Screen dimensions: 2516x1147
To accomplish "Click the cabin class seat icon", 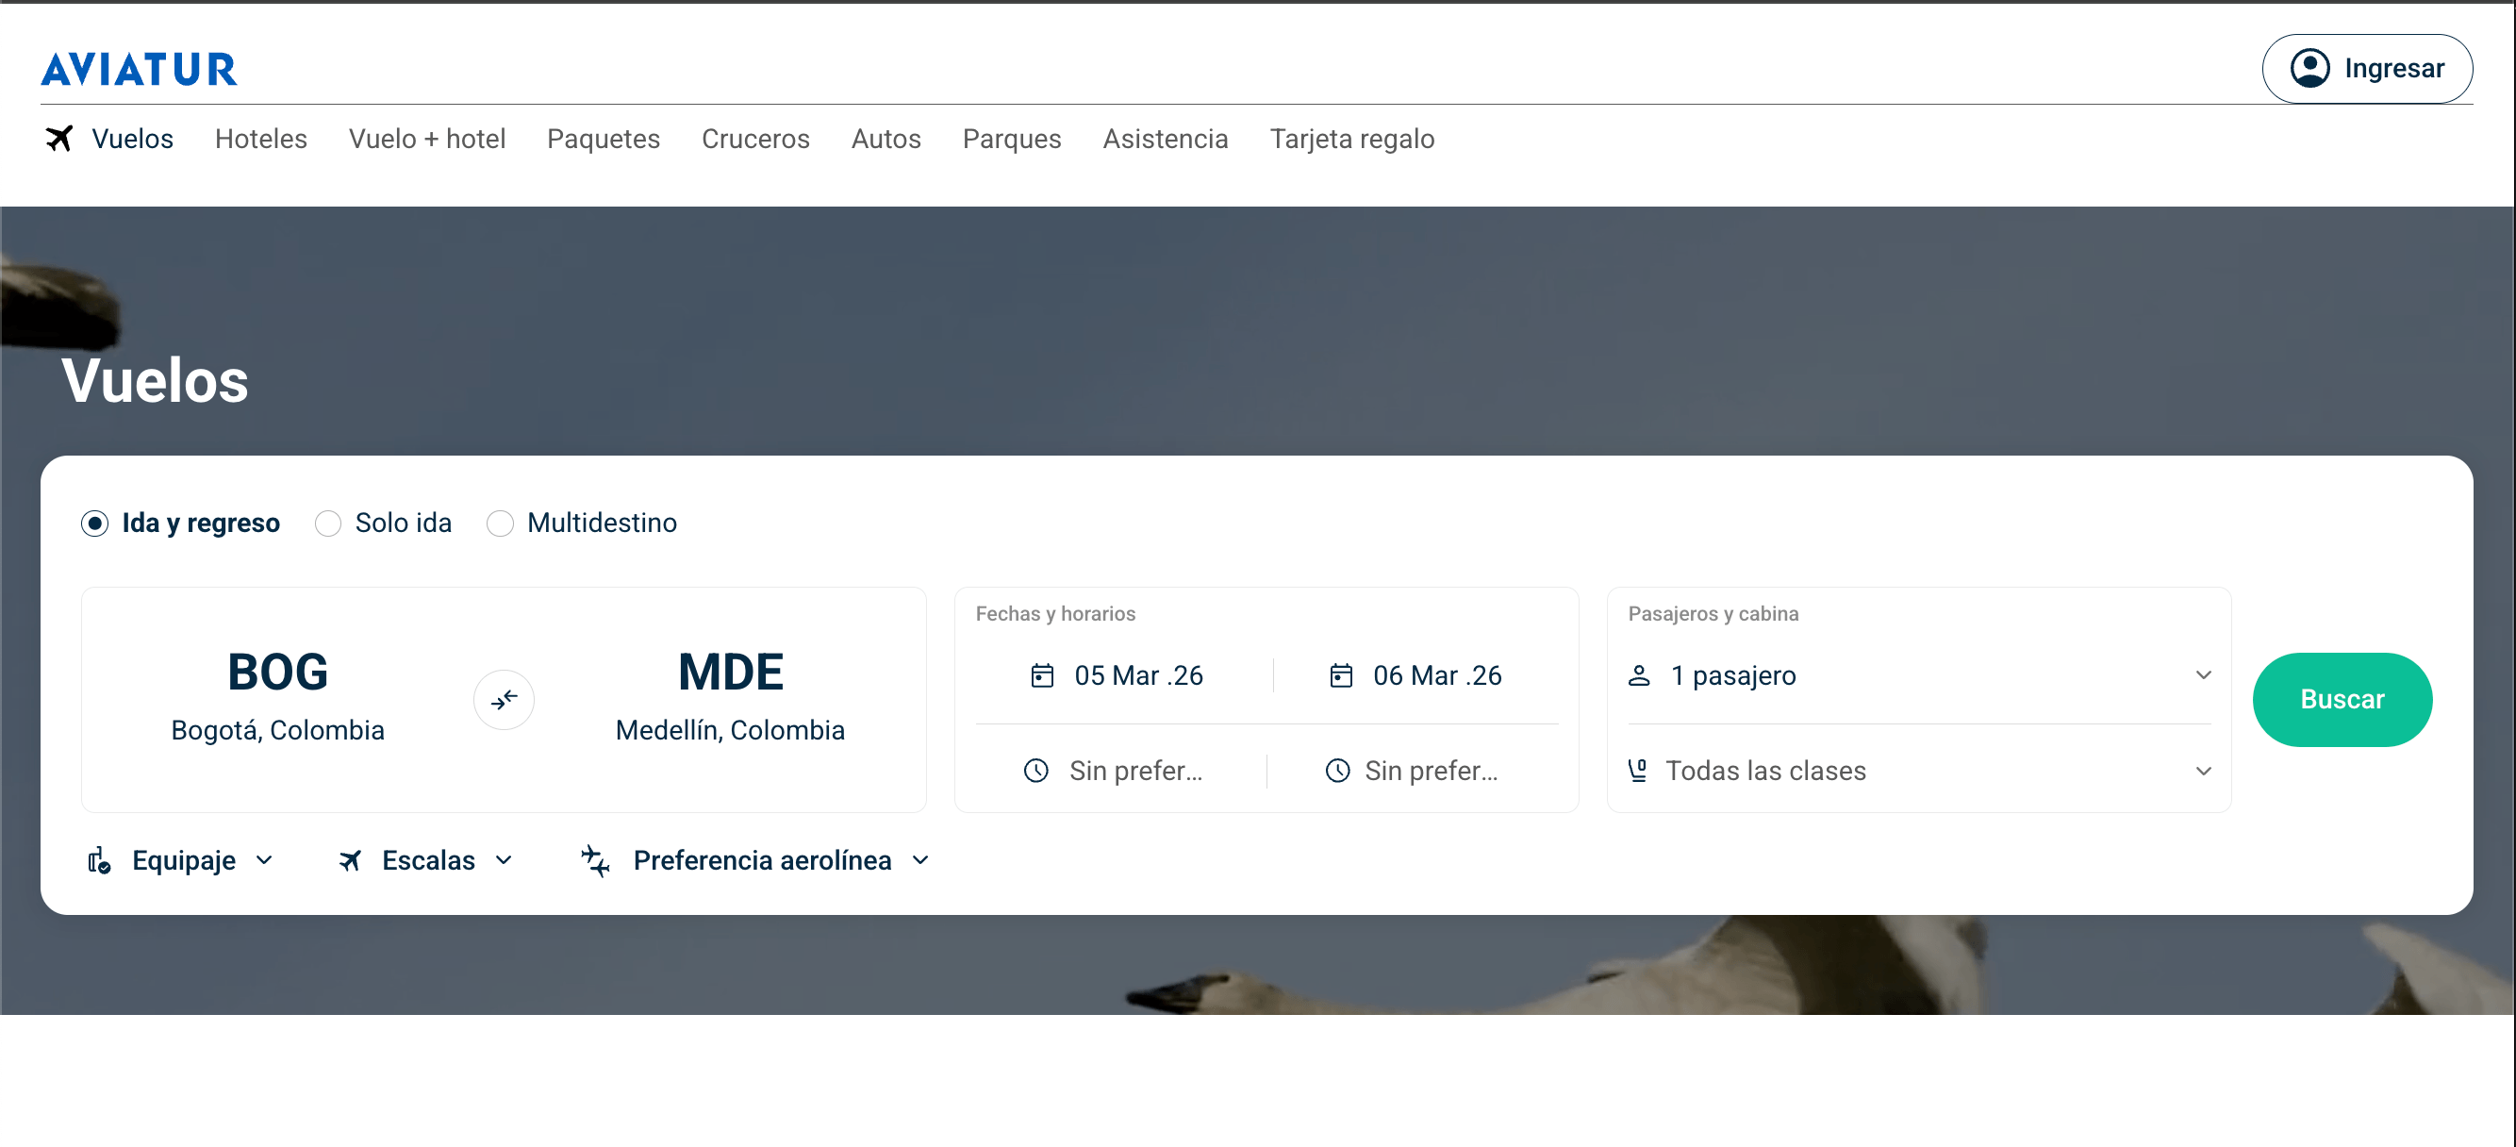I will pos(1638,771).
